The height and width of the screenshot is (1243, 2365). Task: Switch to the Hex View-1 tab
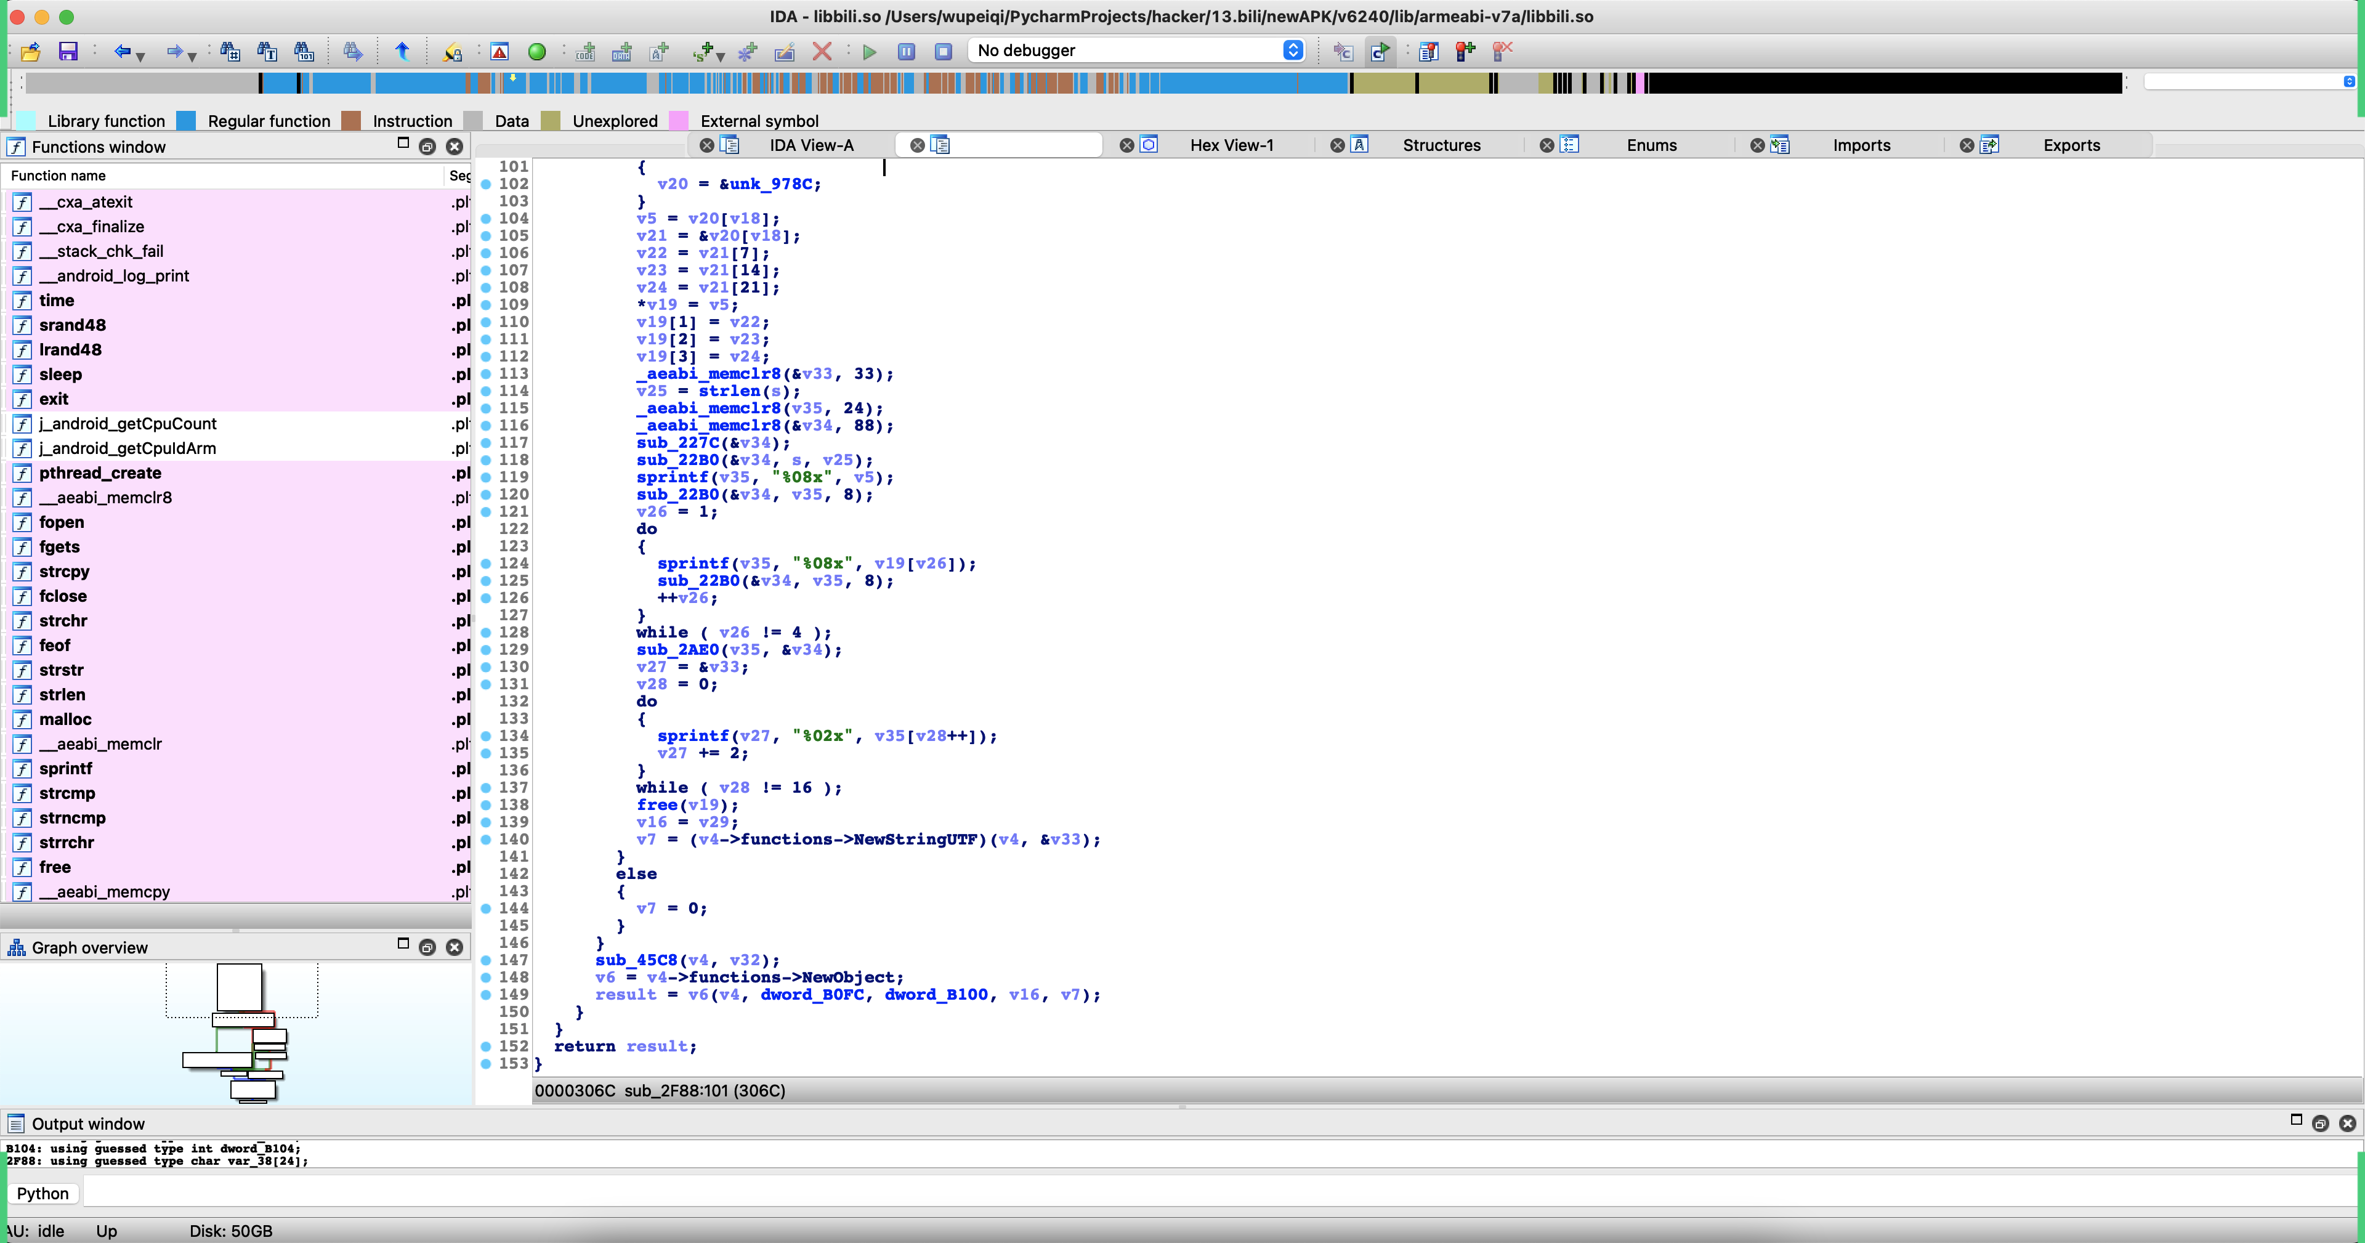click(1231, 145)
